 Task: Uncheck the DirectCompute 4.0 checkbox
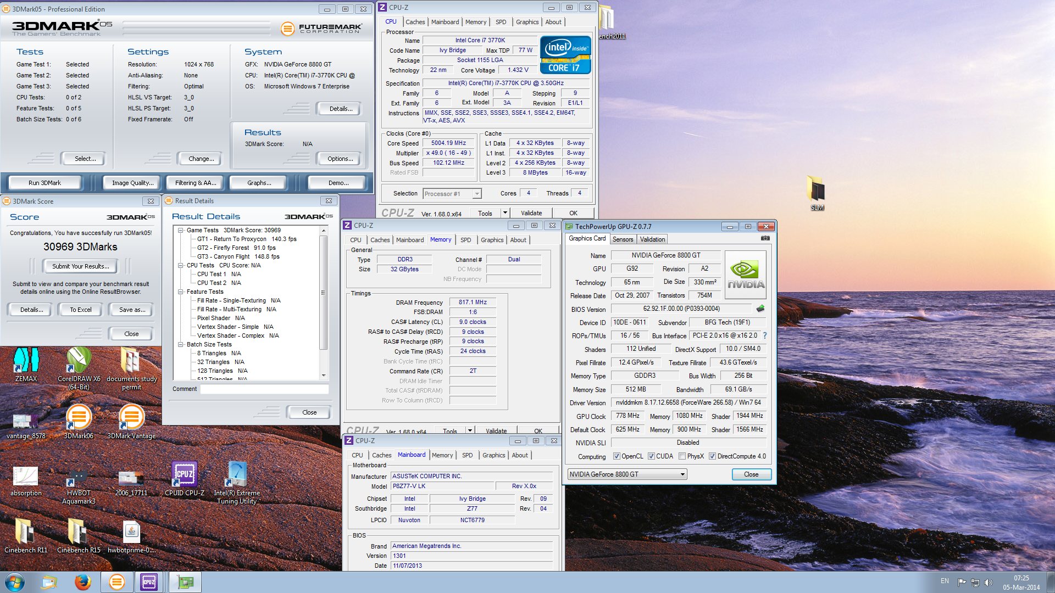712,456
